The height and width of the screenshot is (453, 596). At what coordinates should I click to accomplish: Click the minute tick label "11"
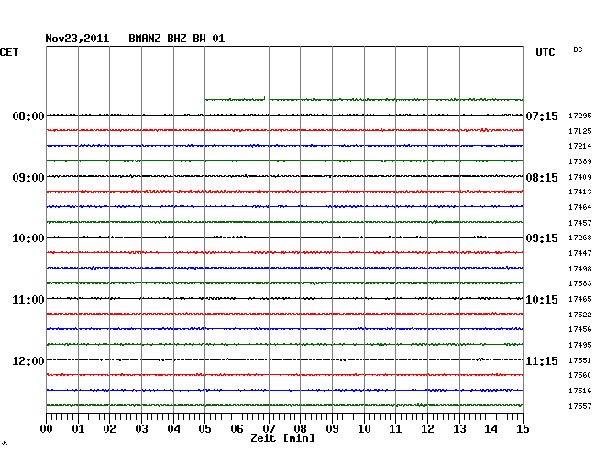coord(395,429)
